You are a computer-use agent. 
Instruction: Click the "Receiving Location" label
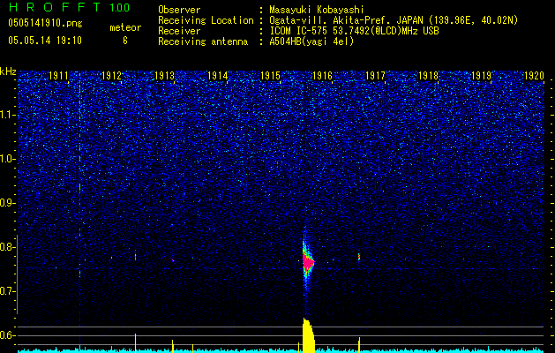point(206,20)
